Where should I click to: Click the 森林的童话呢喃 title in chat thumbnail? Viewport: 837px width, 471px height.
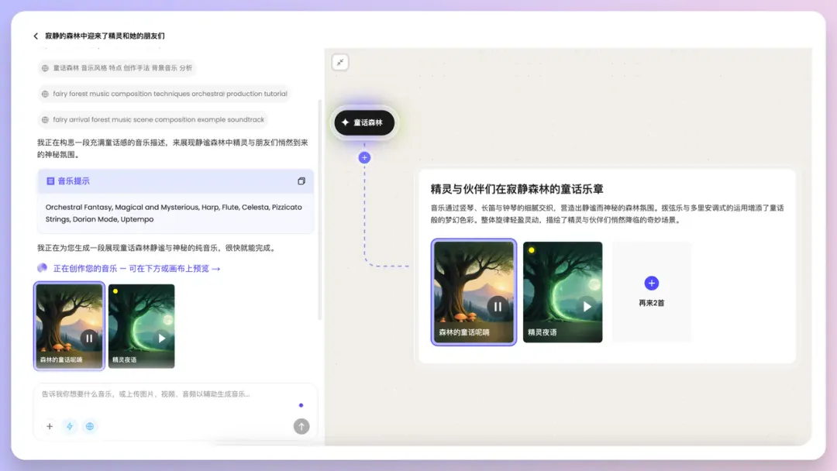[61, 360]
